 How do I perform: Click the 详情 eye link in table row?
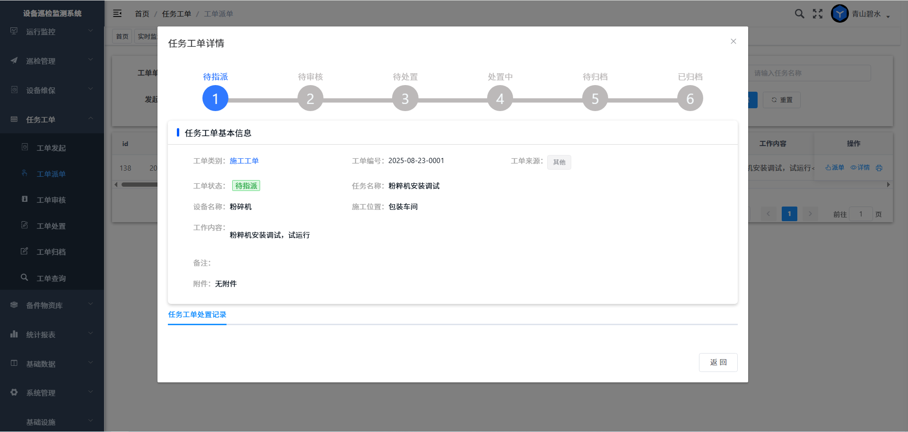(860, 168)
